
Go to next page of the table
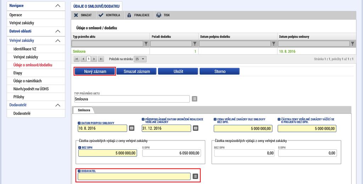(x=94, y=59)
